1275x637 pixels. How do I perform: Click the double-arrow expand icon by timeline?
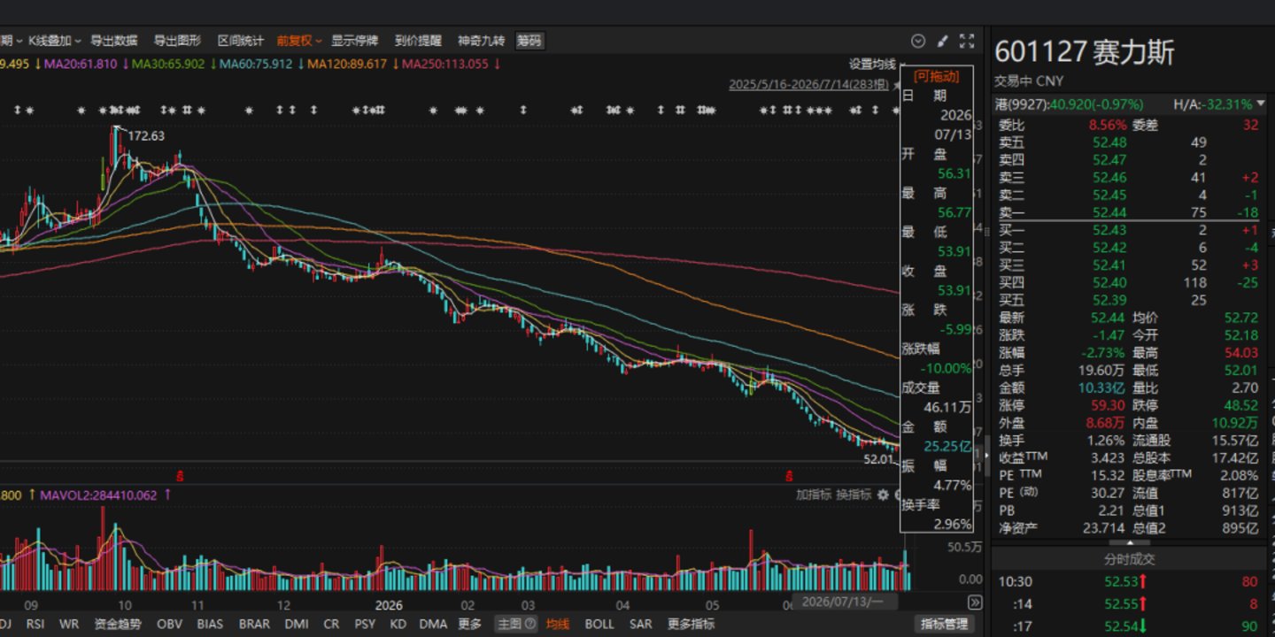[x=975, y=602]
